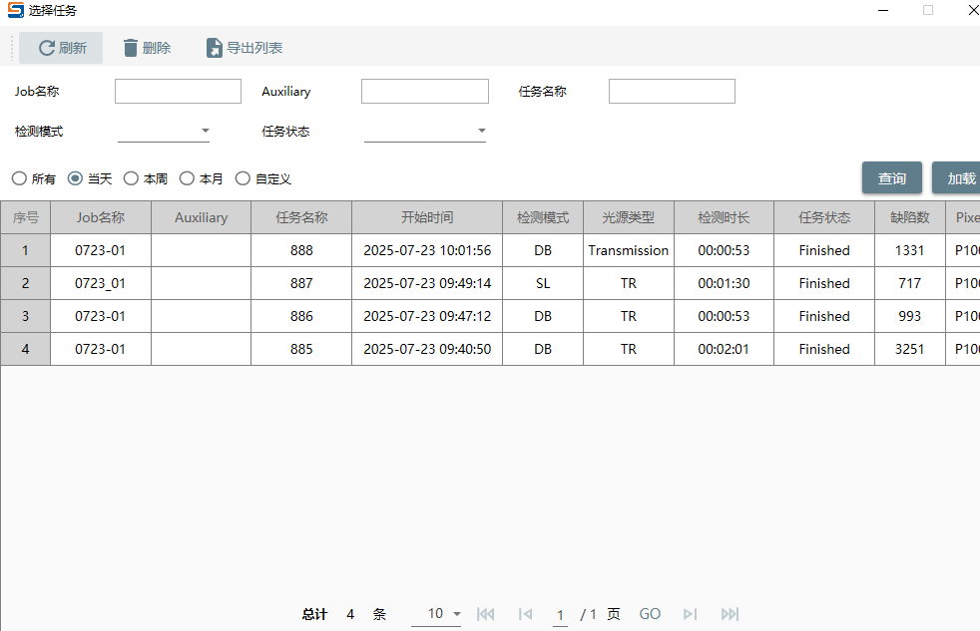The width and height of the screenshot is (980, 631).
Task: Choose the 自定义 (Custom) date filter
Action: pos(243,178)
